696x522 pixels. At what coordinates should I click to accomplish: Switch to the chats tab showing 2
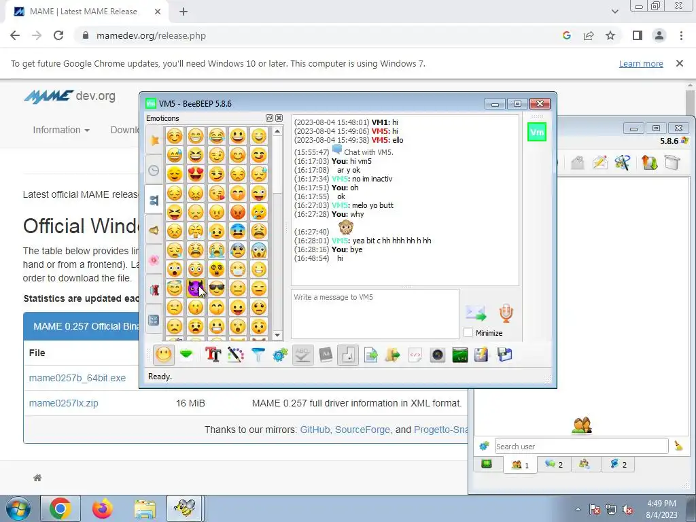553,464
